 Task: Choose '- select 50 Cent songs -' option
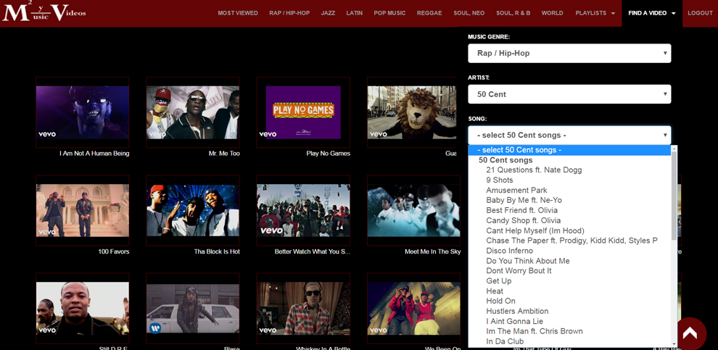[x=569, y=150]
